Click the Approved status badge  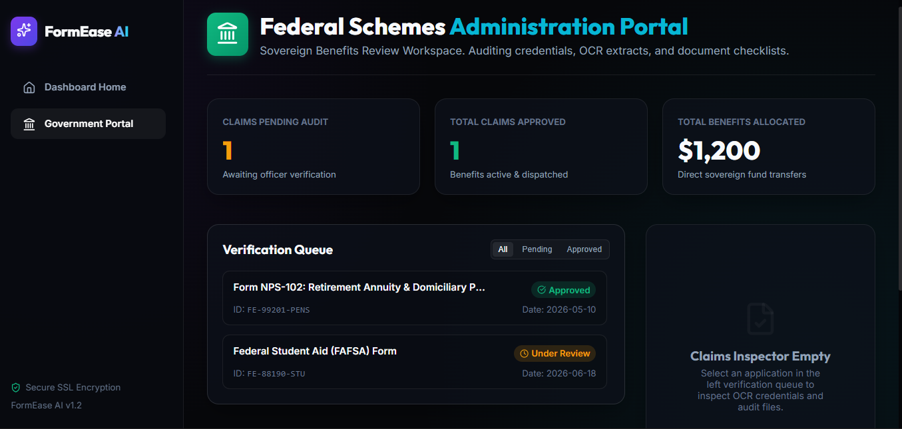click(x=563, y=290)
